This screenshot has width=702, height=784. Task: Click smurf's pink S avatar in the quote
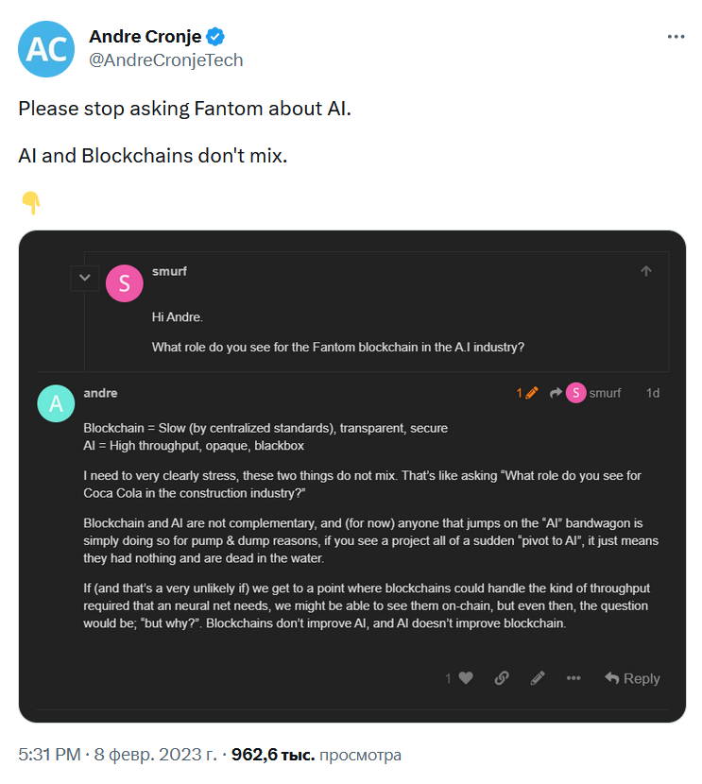(125, 283)
